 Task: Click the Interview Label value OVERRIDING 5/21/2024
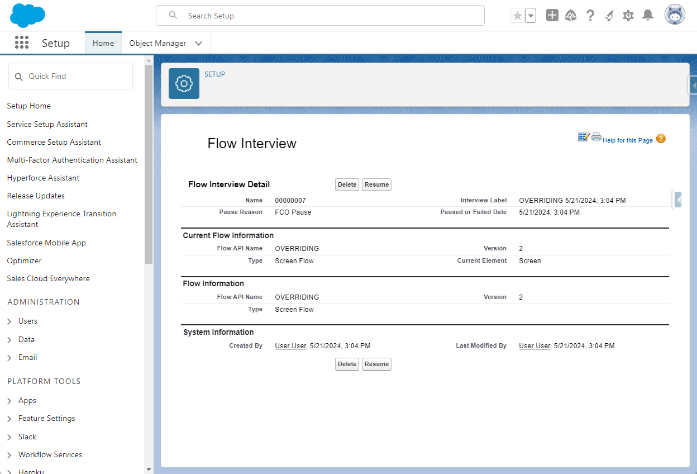point(572,200)
